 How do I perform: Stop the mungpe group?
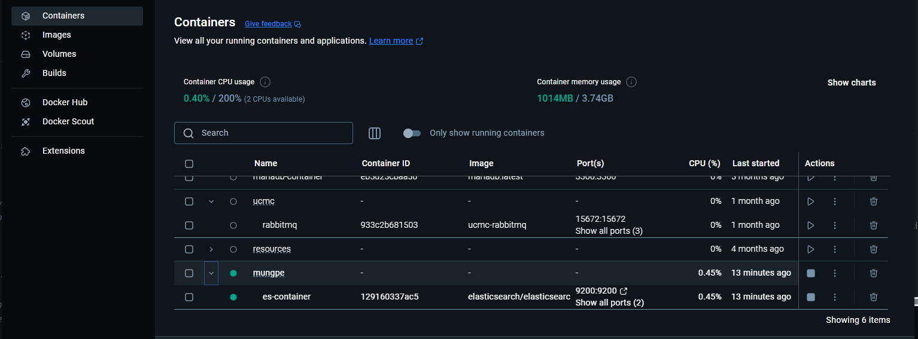point(811,273)
